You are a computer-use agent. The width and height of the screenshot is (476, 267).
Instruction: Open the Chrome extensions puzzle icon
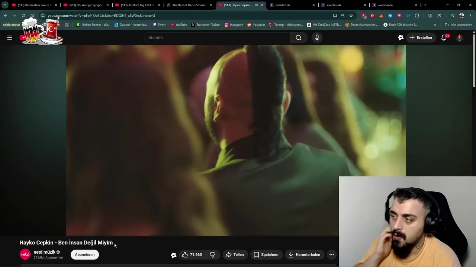tap(417, 16)
